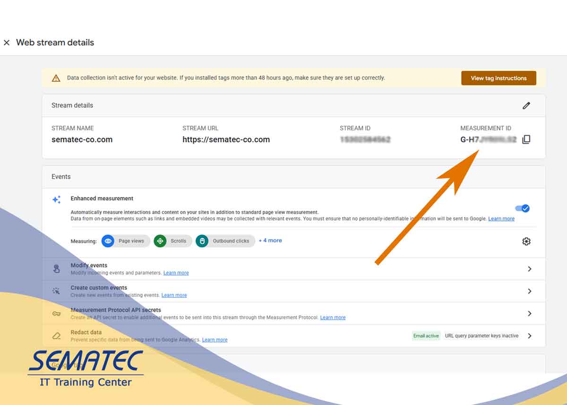Screen dimensions: 567x405
Task: Open Learn more link for Create custom events
Action: click(x=174, y=295)
